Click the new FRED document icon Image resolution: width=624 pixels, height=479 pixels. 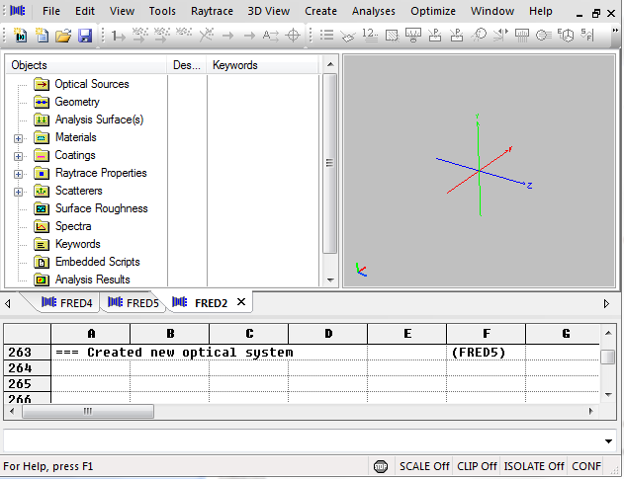pyautogui.click(x=20, y=36)
